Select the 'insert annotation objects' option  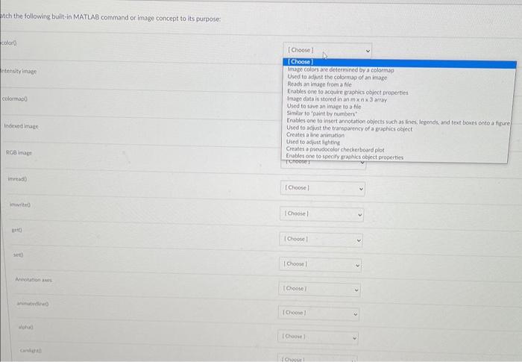pos(398,122)
